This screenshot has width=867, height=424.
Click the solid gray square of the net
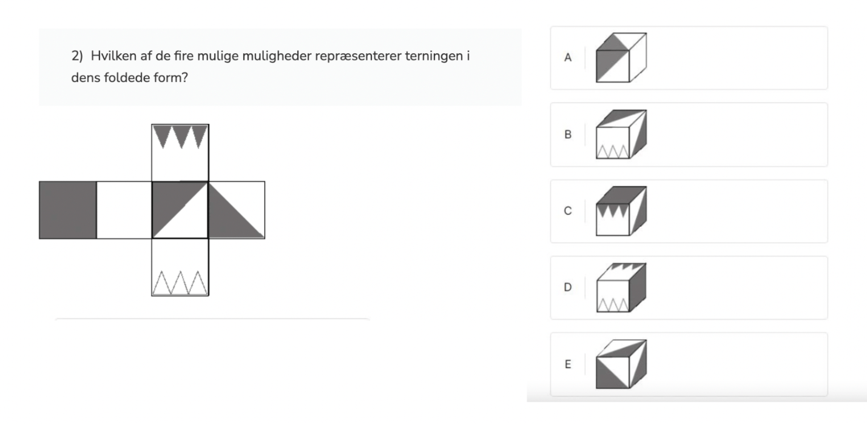pyautogui.click(x=67, y=210)
